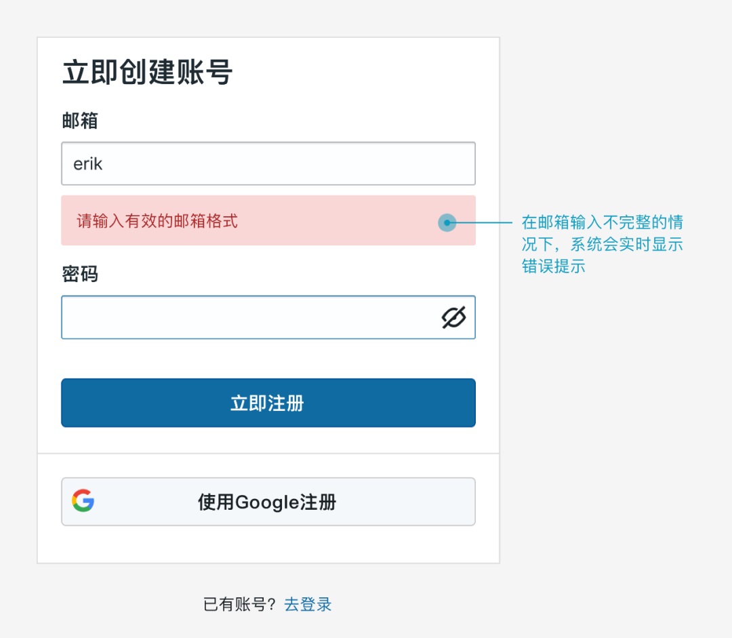Select the 邮箱 field label

pyautogui.click(x=79, y=121)
